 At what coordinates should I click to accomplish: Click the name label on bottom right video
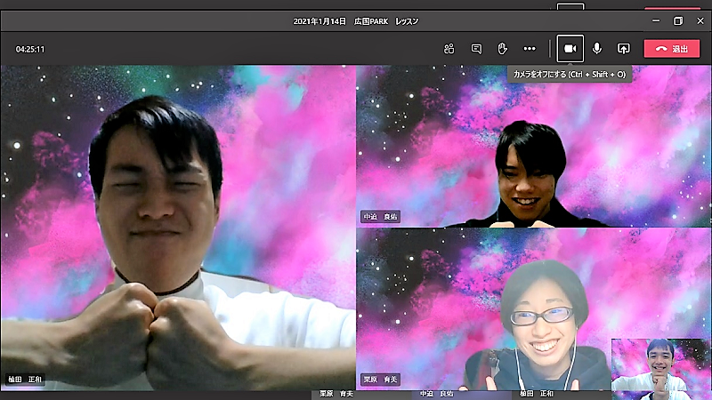[381, 380]
